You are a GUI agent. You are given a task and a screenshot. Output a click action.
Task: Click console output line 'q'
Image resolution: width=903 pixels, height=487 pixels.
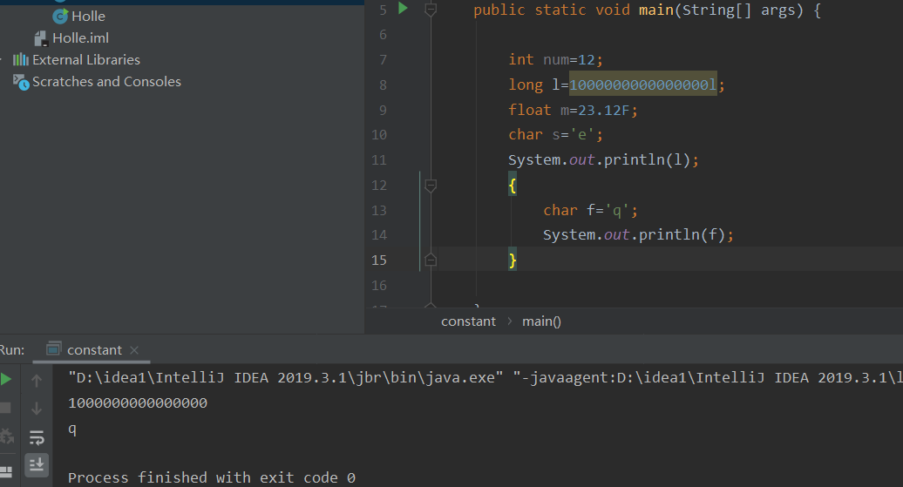(72, 429)
